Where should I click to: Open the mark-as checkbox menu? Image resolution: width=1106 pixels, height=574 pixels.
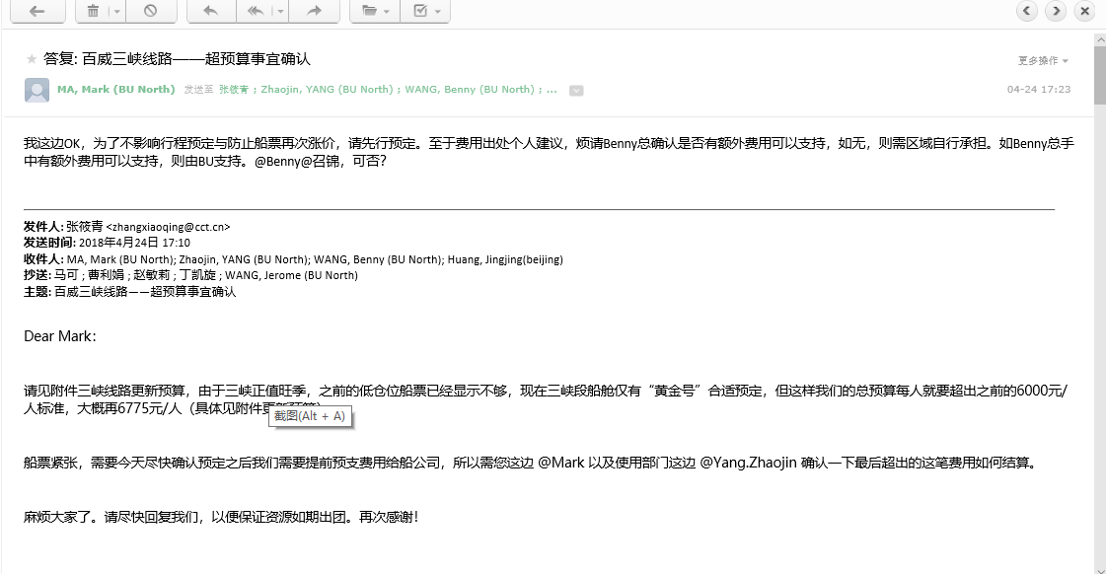[426, 11]
